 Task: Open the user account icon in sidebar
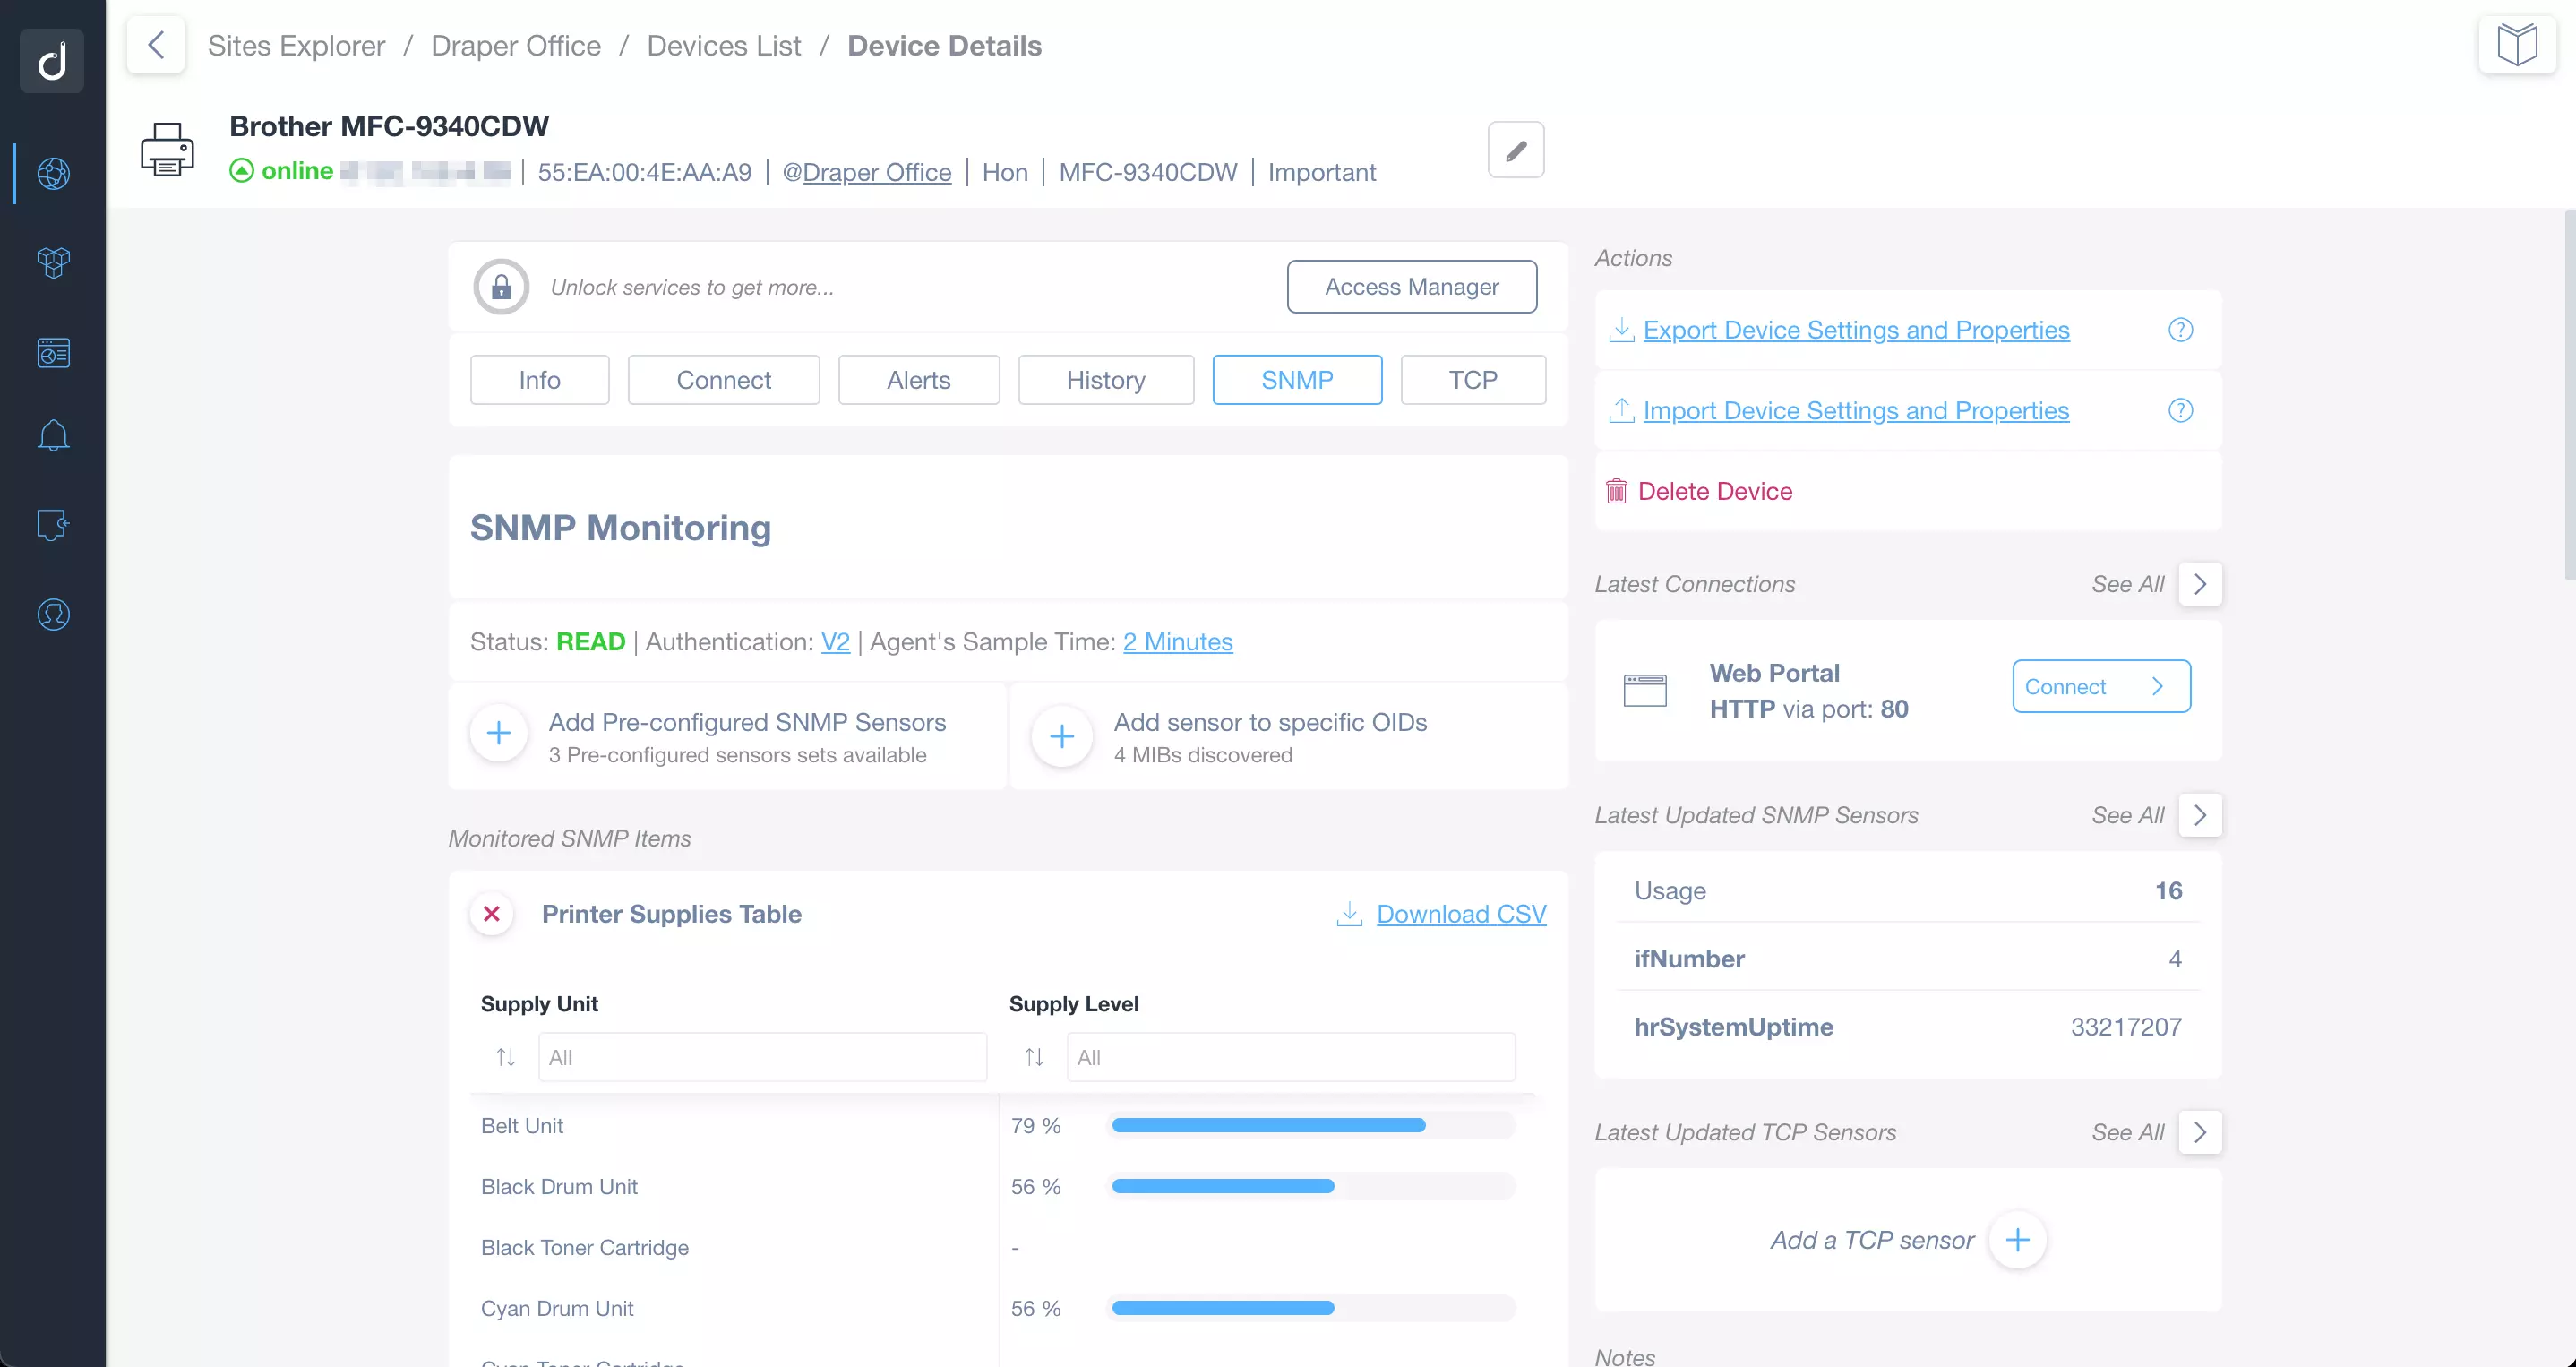[53, 614]
